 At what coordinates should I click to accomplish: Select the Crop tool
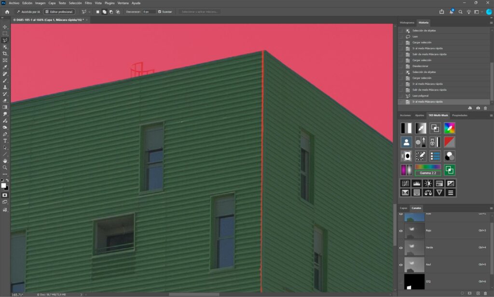tap(5, 54)
